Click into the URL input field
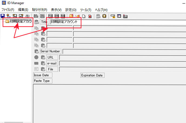The width and height of the screenshot is (186, 123). pyautogui.click(x=123, y=57)
